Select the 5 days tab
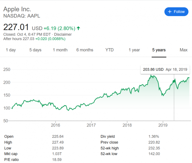192x163 pixels. (35, 50)
